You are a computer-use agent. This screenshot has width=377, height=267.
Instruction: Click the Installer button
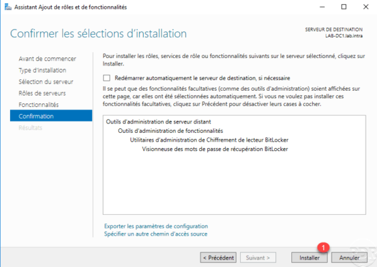point(309,258)
